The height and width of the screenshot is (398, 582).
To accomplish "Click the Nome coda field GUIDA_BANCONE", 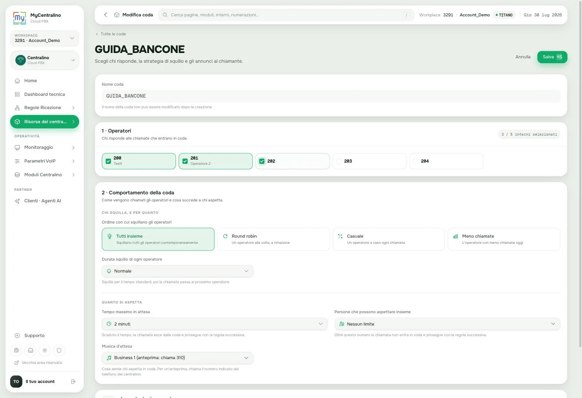I will point(331,96).
